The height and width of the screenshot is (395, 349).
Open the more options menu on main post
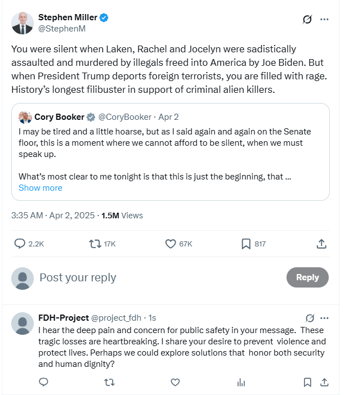click(x=324, y=19)
